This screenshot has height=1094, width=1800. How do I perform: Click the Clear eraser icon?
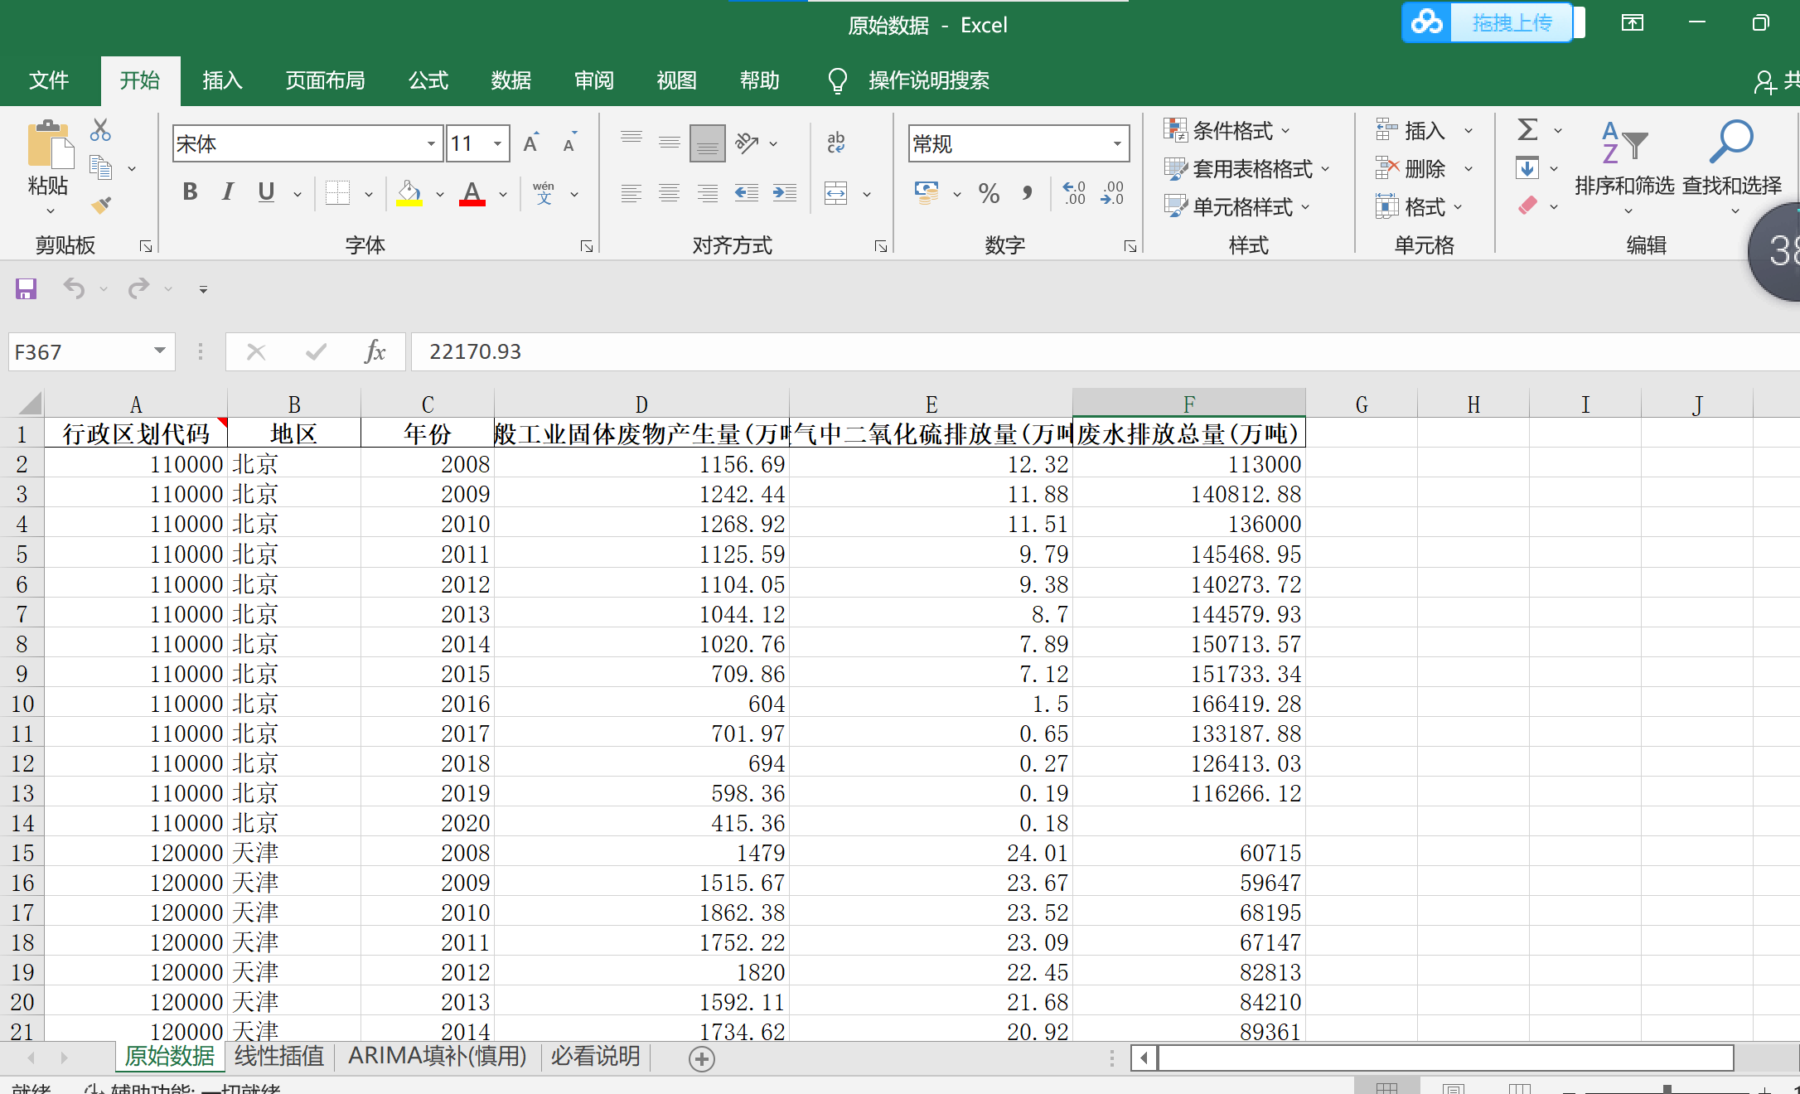tap(1527, 206)
